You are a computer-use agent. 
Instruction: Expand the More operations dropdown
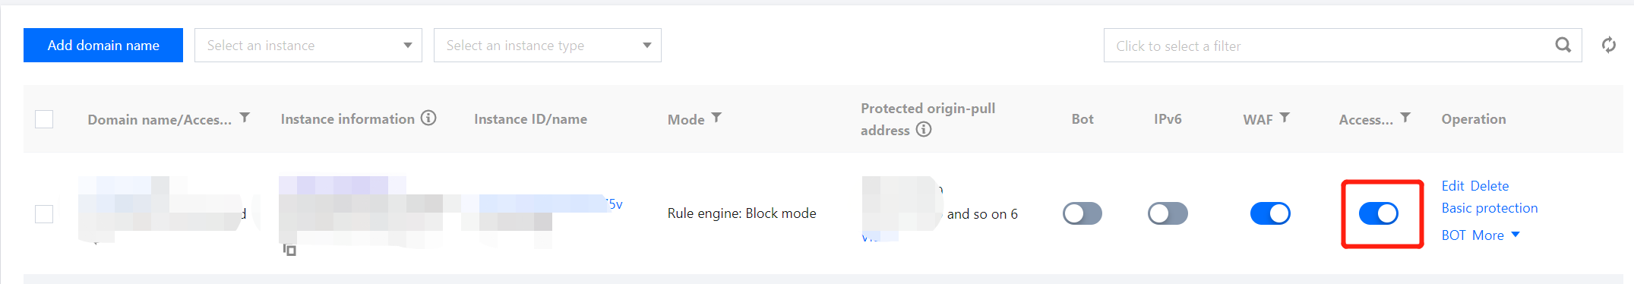pos(1496,235)
